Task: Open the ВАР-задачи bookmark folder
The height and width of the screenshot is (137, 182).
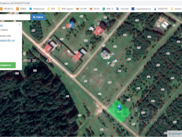Action: [x=65, y=9]
